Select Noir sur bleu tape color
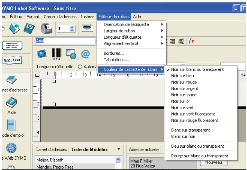This screenshot has width=247, height=170. 201,76
